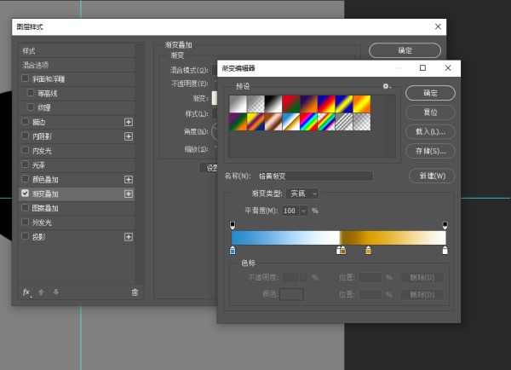511x370 pixels.
Task: Add another 颜色叠加 effect with plus icon
Action: [129, 179]
